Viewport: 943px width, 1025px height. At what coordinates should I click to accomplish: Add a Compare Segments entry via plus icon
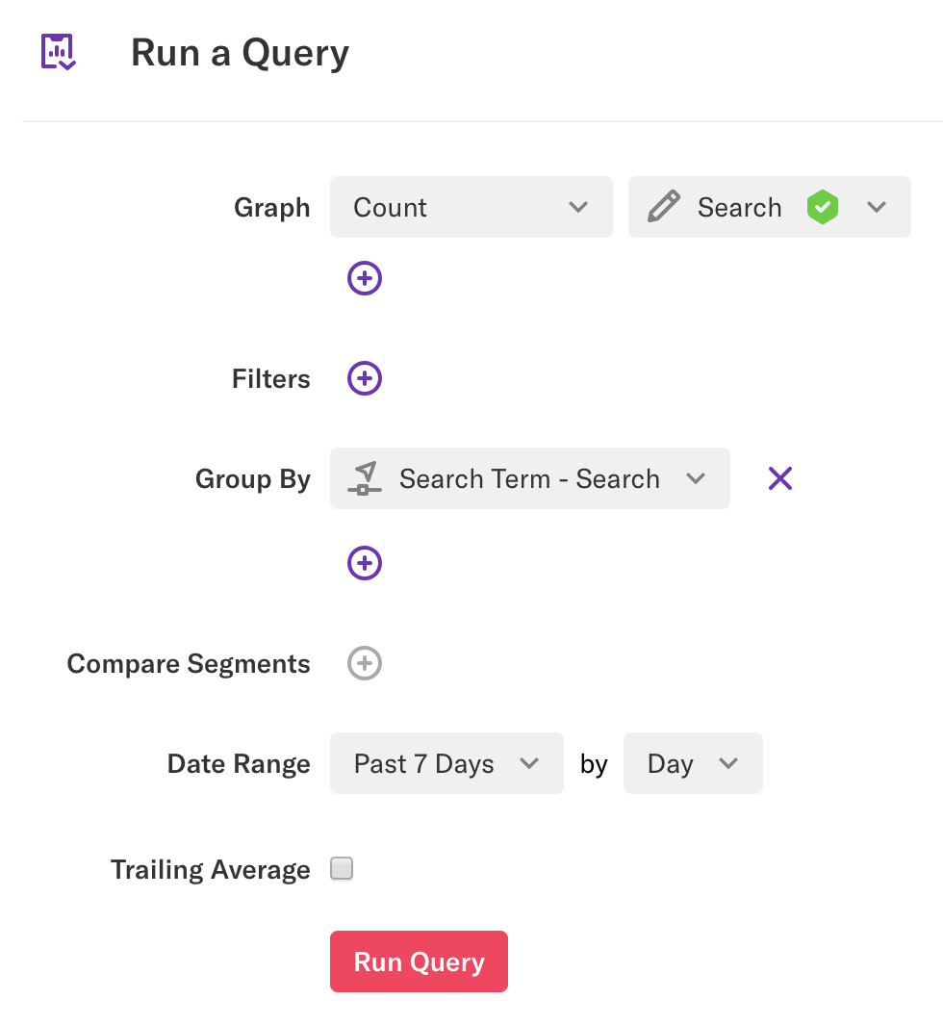pyautogui.click(x=364, y=663)
